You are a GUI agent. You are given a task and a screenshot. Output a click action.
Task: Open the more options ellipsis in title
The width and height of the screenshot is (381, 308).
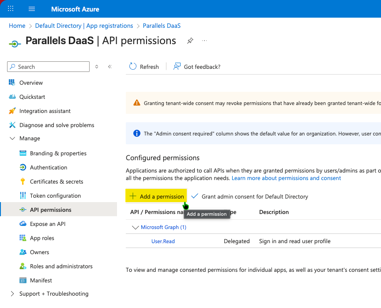pyautogui.click(x=204, y=41)
